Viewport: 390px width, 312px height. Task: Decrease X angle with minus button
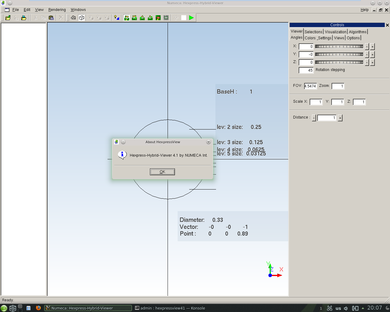367,47
